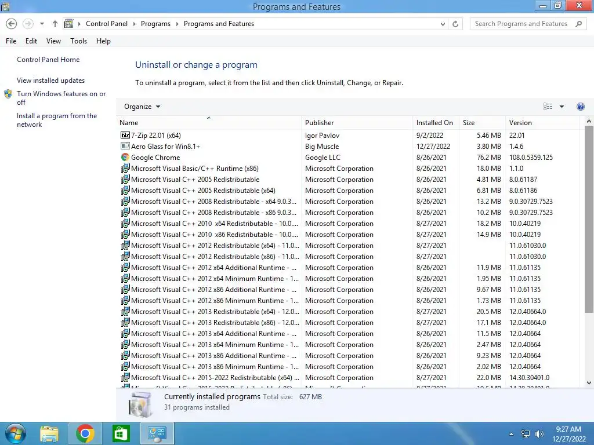Screen dimensions: 594x445
Task: Open the Edit menu
Action: point(31,41)
